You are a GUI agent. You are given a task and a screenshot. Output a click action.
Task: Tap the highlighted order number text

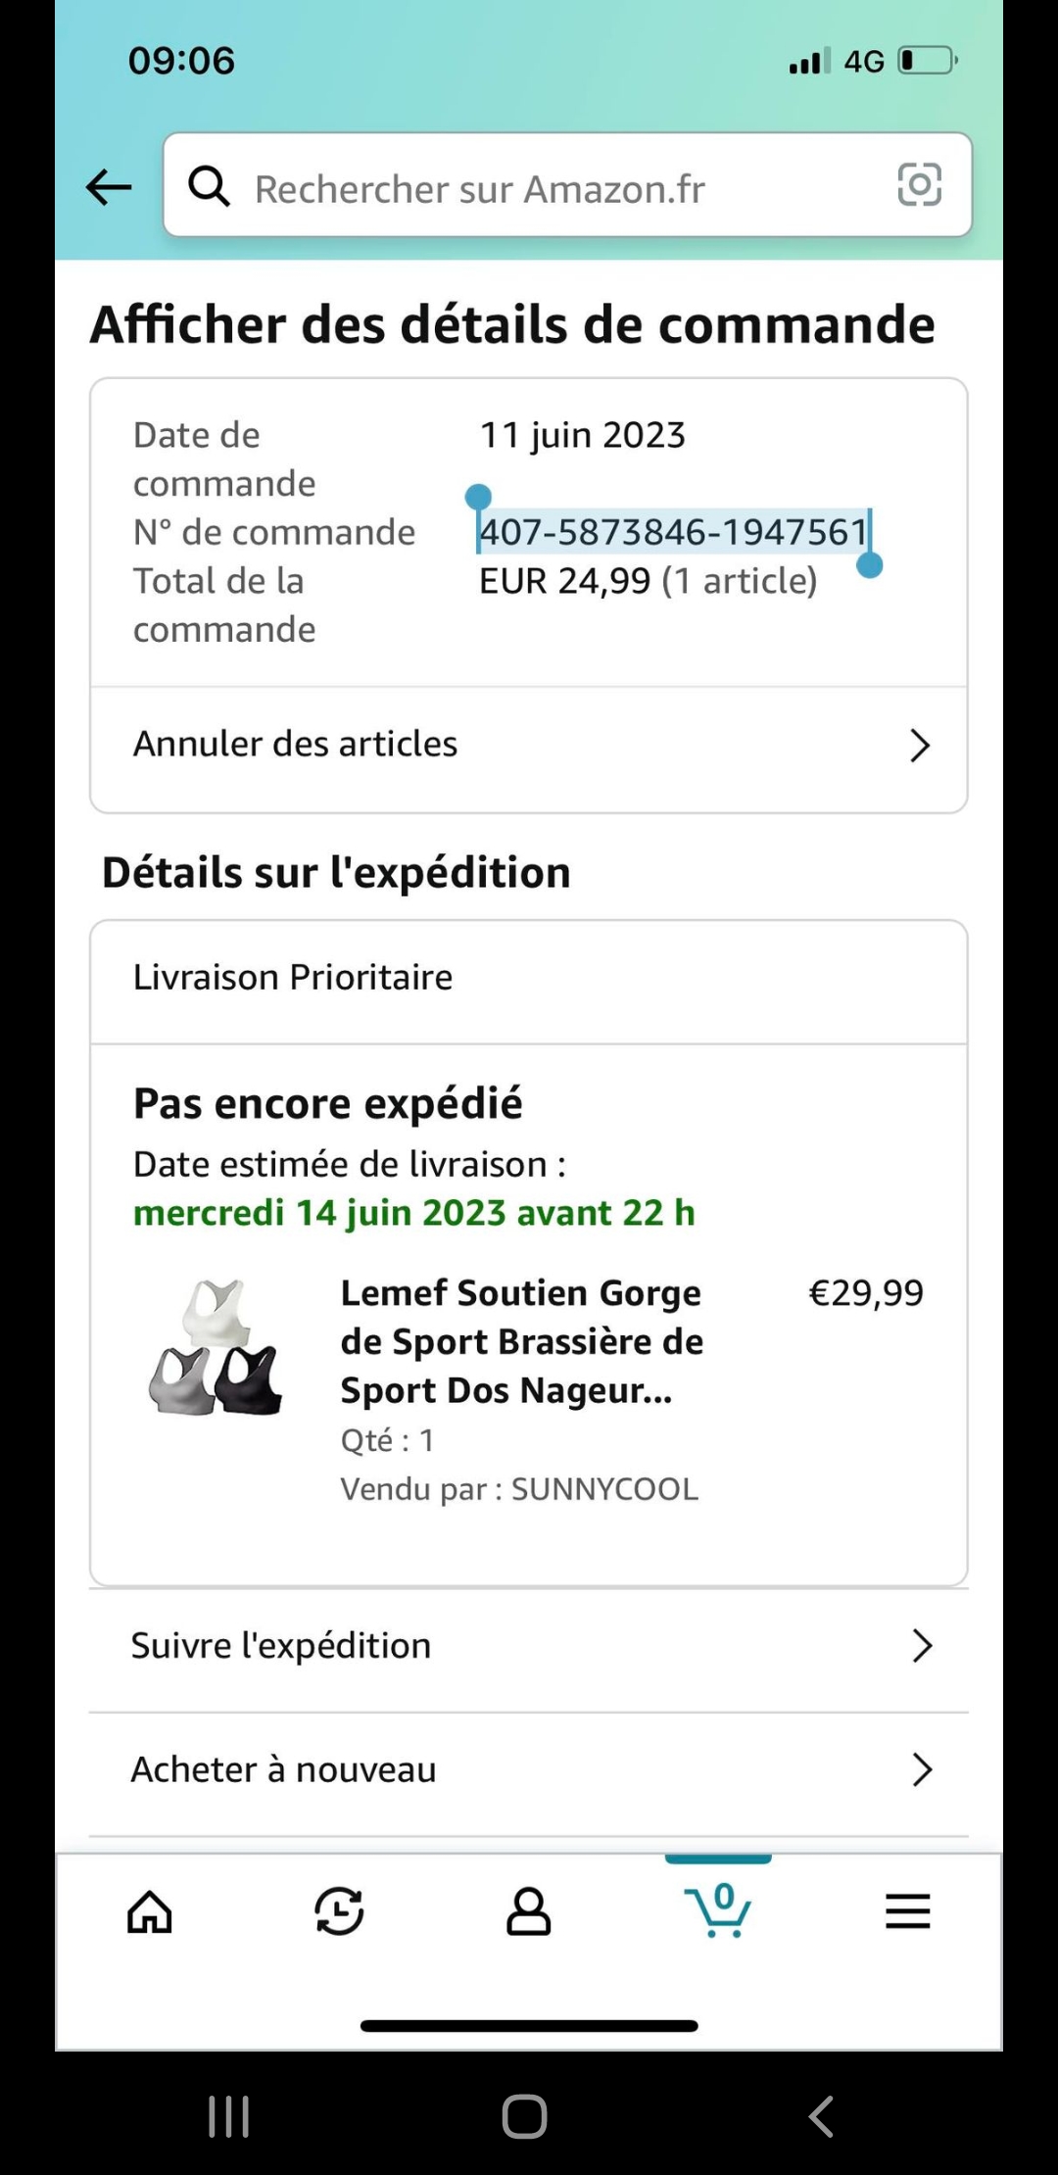[674, 532]
